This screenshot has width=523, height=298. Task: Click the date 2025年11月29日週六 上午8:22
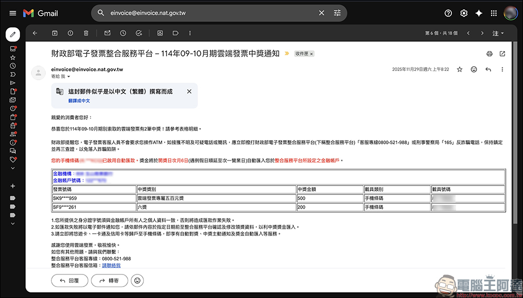pos(420,70)
